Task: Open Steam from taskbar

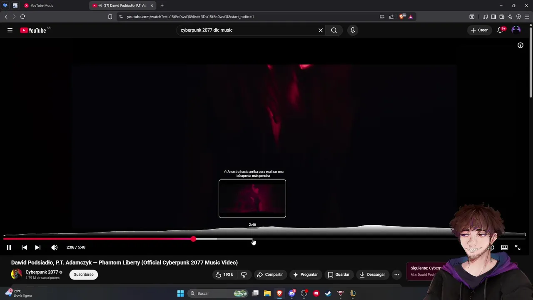Action: [328, 293]
